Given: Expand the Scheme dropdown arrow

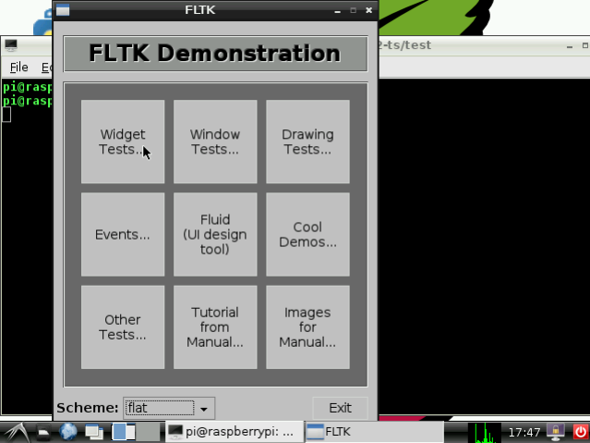Looking at the screenshot, I should 204,409.
